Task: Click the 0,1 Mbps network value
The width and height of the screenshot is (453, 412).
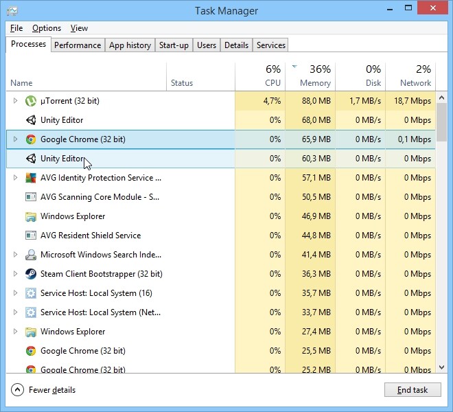Action: coord(415,139)
